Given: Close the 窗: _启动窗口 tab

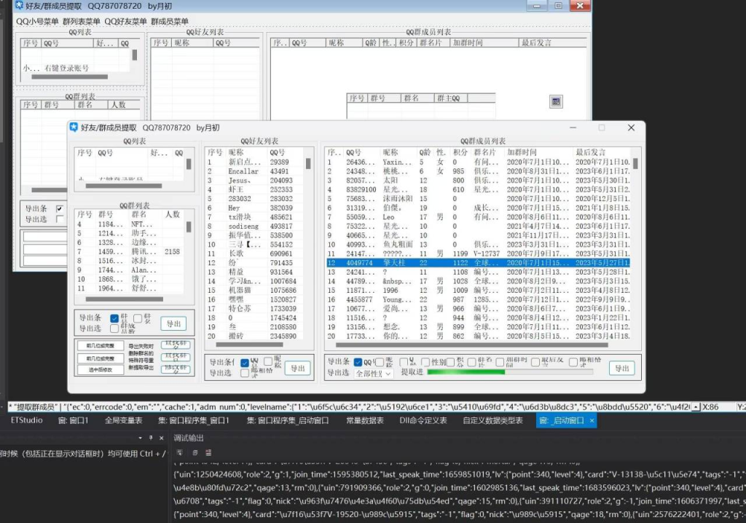Looking at the screenshot, I should click(592, 421).
